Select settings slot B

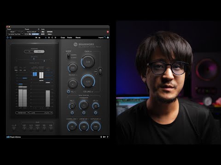pyautogui.click(x=49, y=38)
